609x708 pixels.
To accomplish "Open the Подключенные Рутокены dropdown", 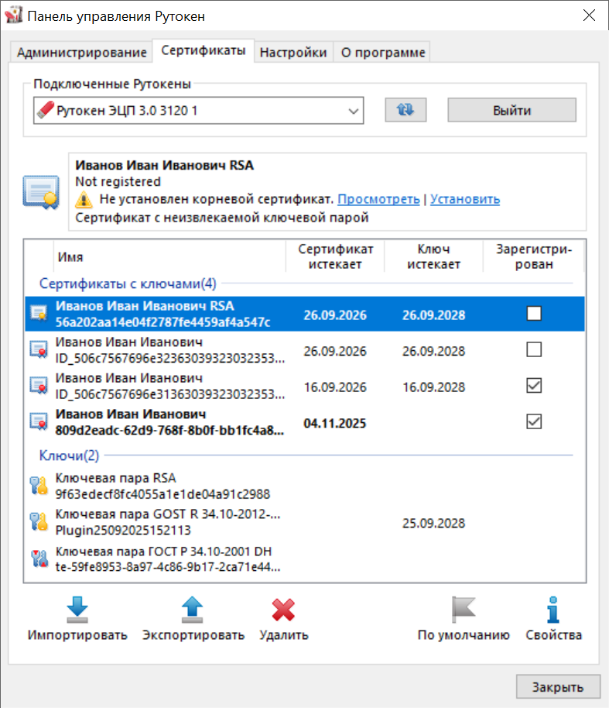I will pos(354,111).
